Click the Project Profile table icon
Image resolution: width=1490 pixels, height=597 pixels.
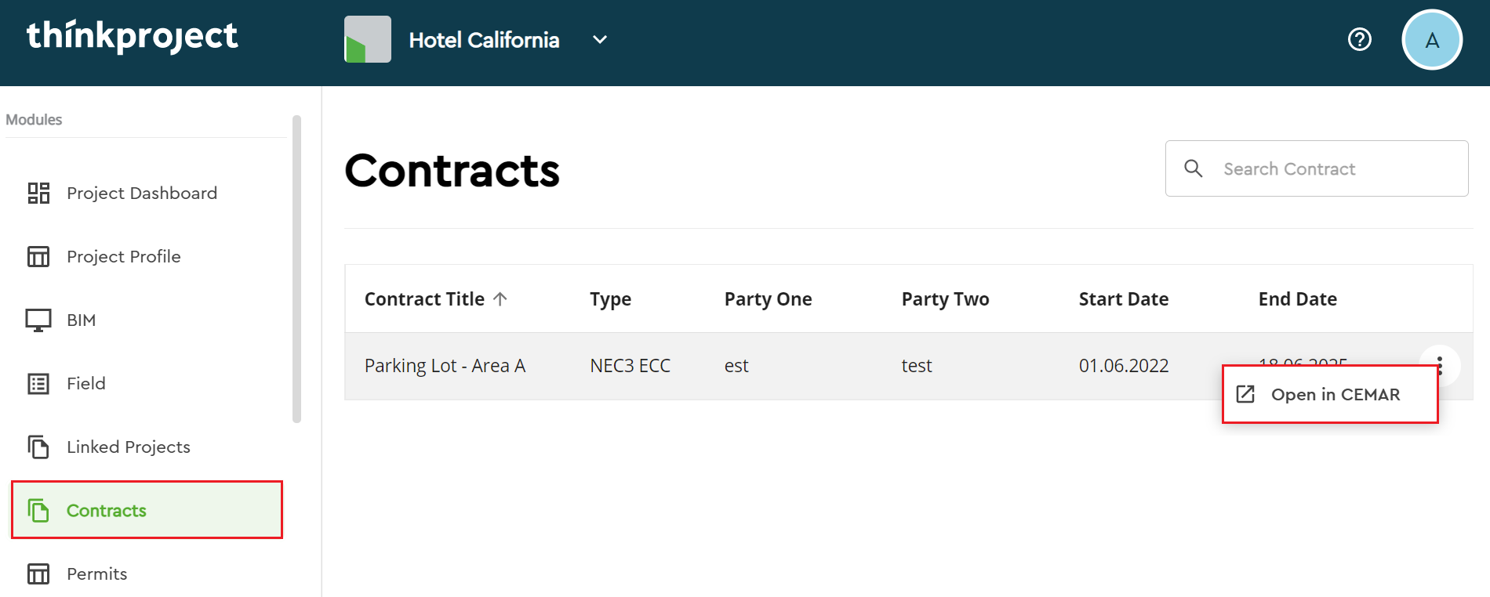pos(38,256)
